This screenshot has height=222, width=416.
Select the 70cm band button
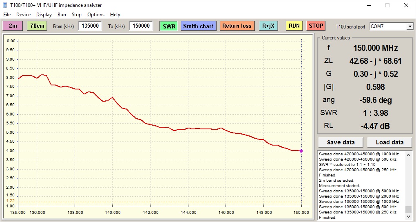click(x=37, y=26)
